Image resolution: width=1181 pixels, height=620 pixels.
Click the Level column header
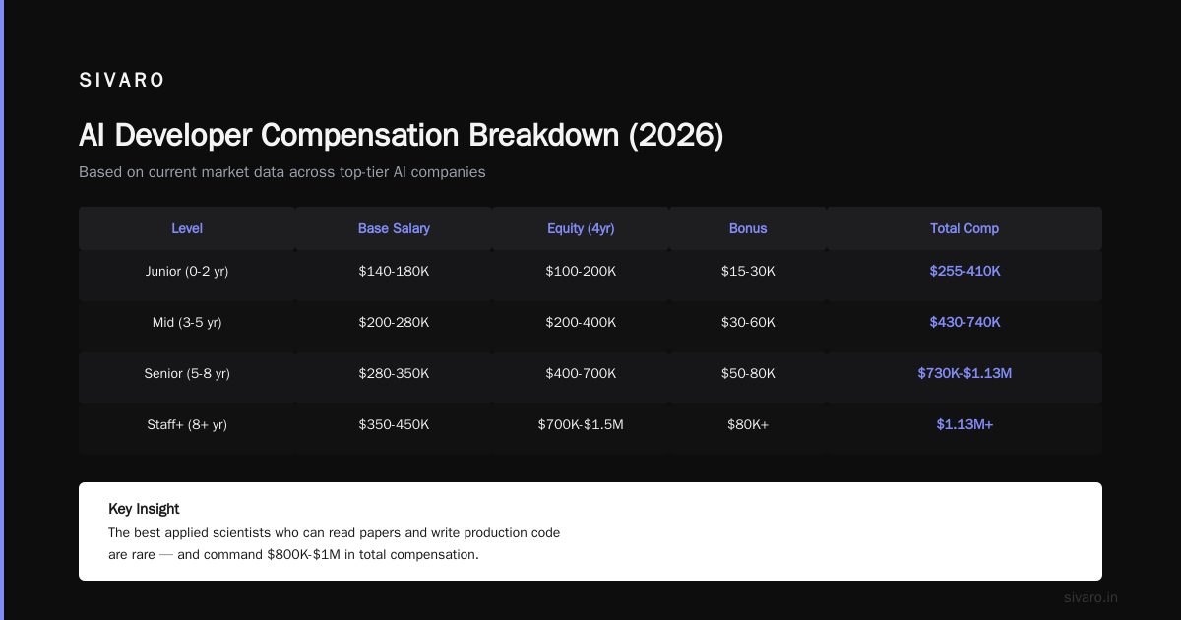[187, 228]
